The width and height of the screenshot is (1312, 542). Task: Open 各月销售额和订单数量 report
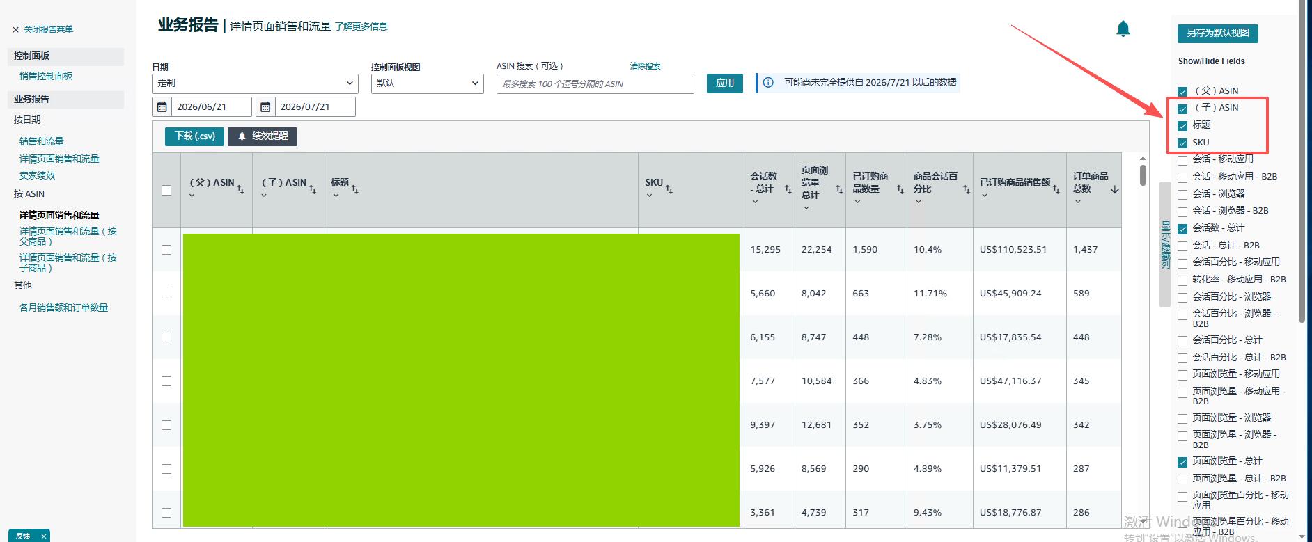[x=63, y=308]
